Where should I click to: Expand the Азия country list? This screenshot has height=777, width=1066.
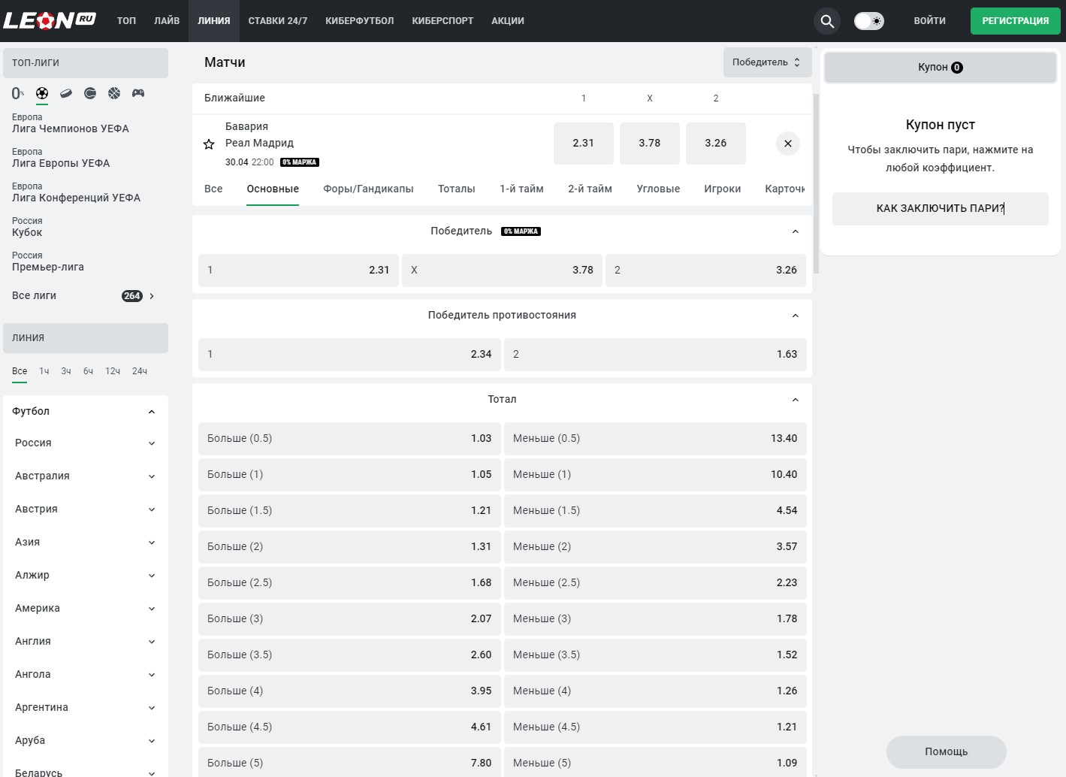coord(152,543)
